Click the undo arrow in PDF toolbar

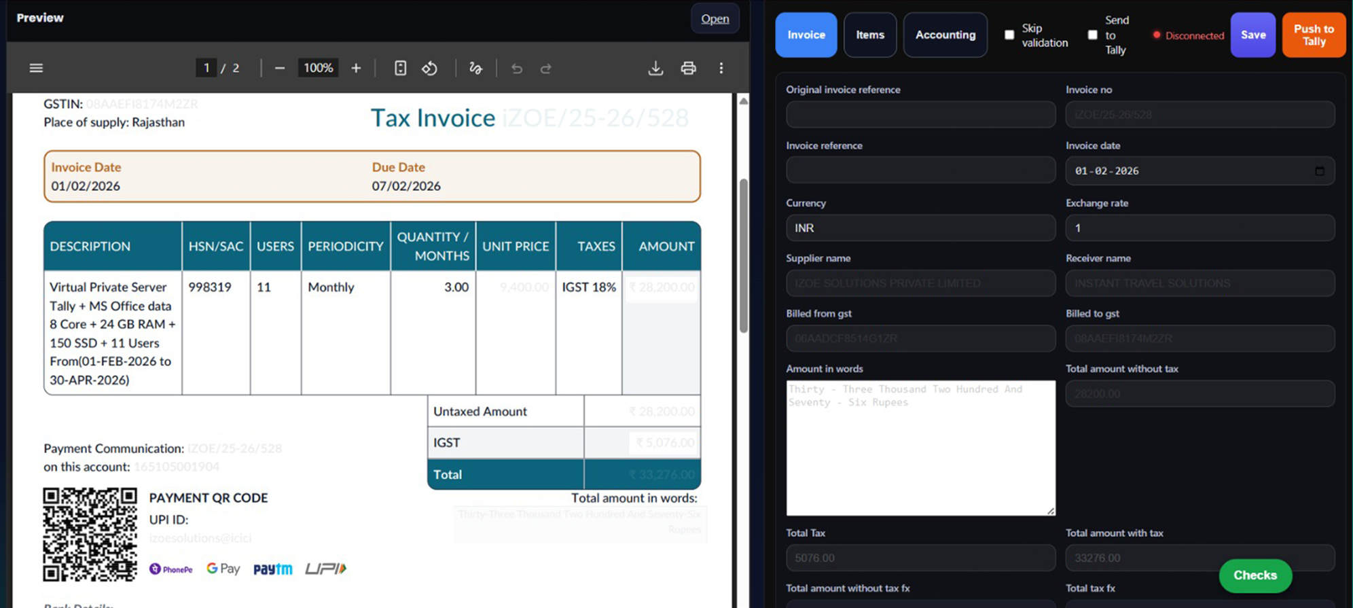point(516,68)
